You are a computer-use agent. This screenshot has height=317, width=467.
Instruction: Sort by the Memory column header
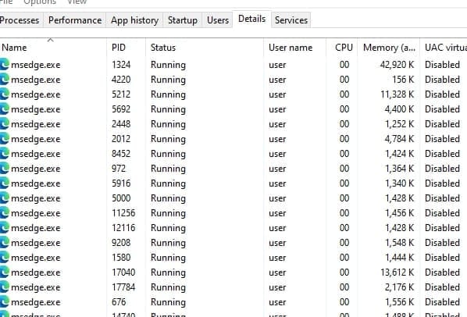coord(389,48)
